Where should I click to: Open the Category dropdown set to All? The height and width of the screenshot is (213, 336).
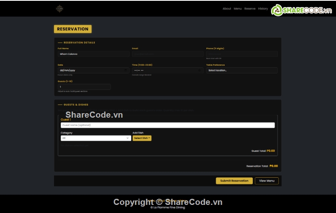95,138
